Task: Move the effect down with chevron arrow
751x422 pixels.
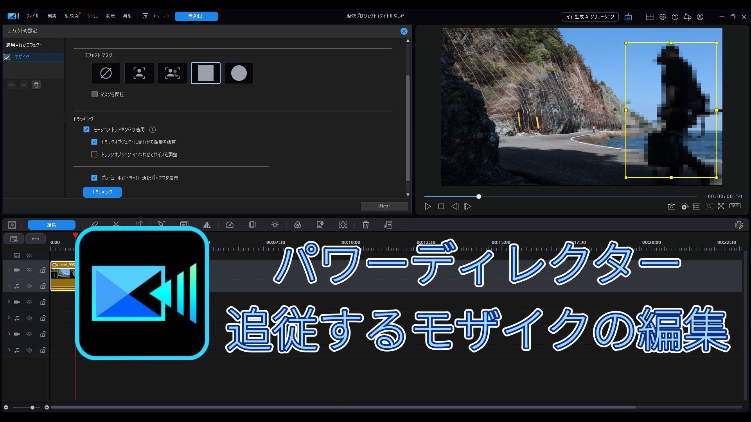Action: [24, 85]
